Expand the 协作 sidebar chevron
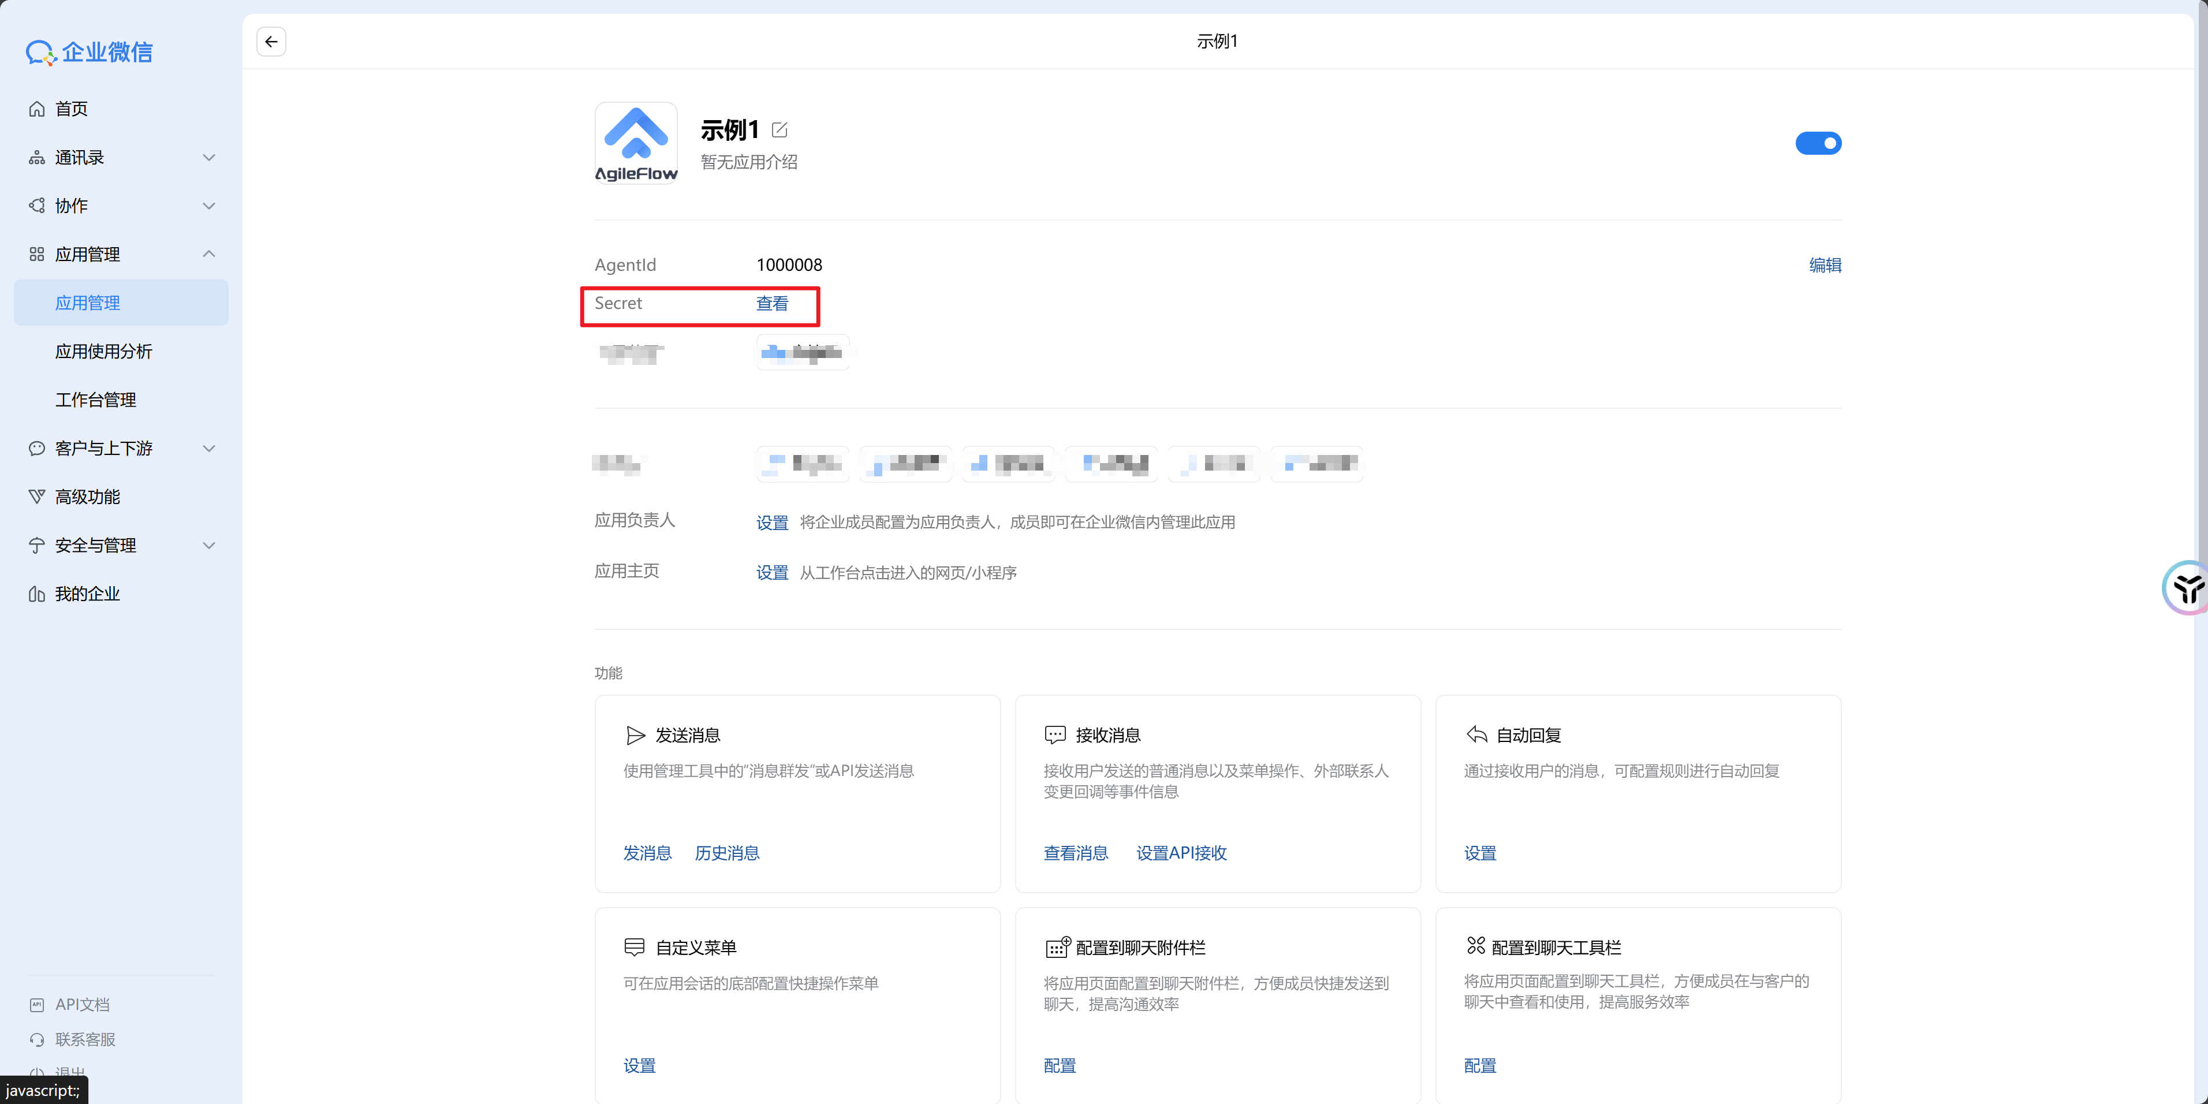The width and height of the screenshot is (2208, 1104). 208,206
